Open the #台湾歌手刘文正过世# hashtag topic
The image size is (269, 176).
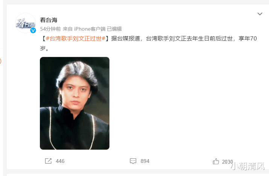coord(76,39)
